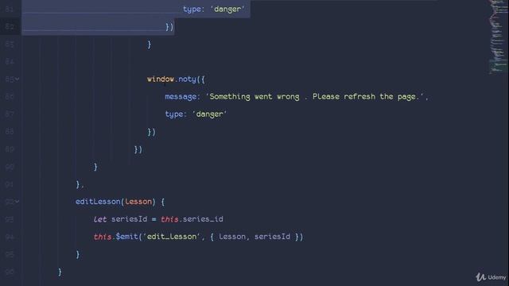Screen dimensions: 509x286
Task: Collapse the fold arrow beside editLesson line
Action: 17,201
